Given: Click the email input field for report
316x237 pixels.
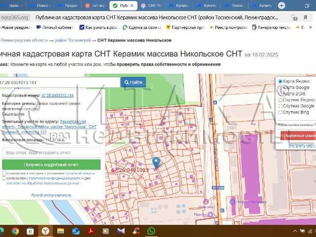Looking at the screenshot, I should [51, 153].
